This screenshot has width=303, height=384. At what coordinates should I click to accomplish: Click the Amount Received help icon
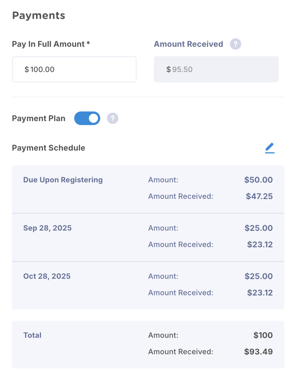[x=235, y=44]
